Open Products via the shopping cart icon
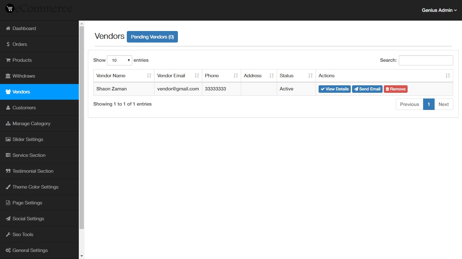 8,60
